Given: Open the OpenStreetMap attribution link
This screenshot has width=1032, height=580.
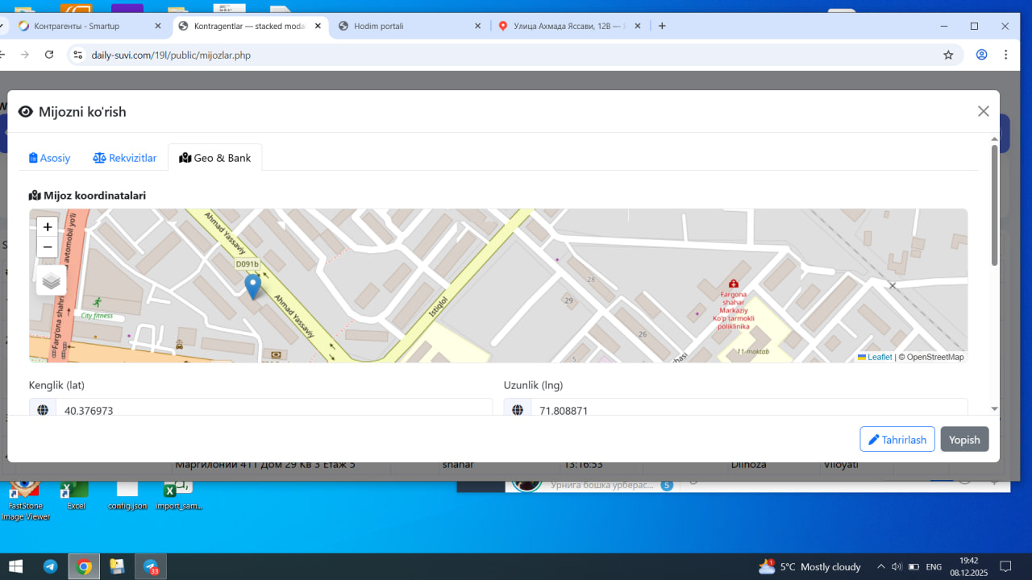Looking at the screenshot, I should click(935, 357).
